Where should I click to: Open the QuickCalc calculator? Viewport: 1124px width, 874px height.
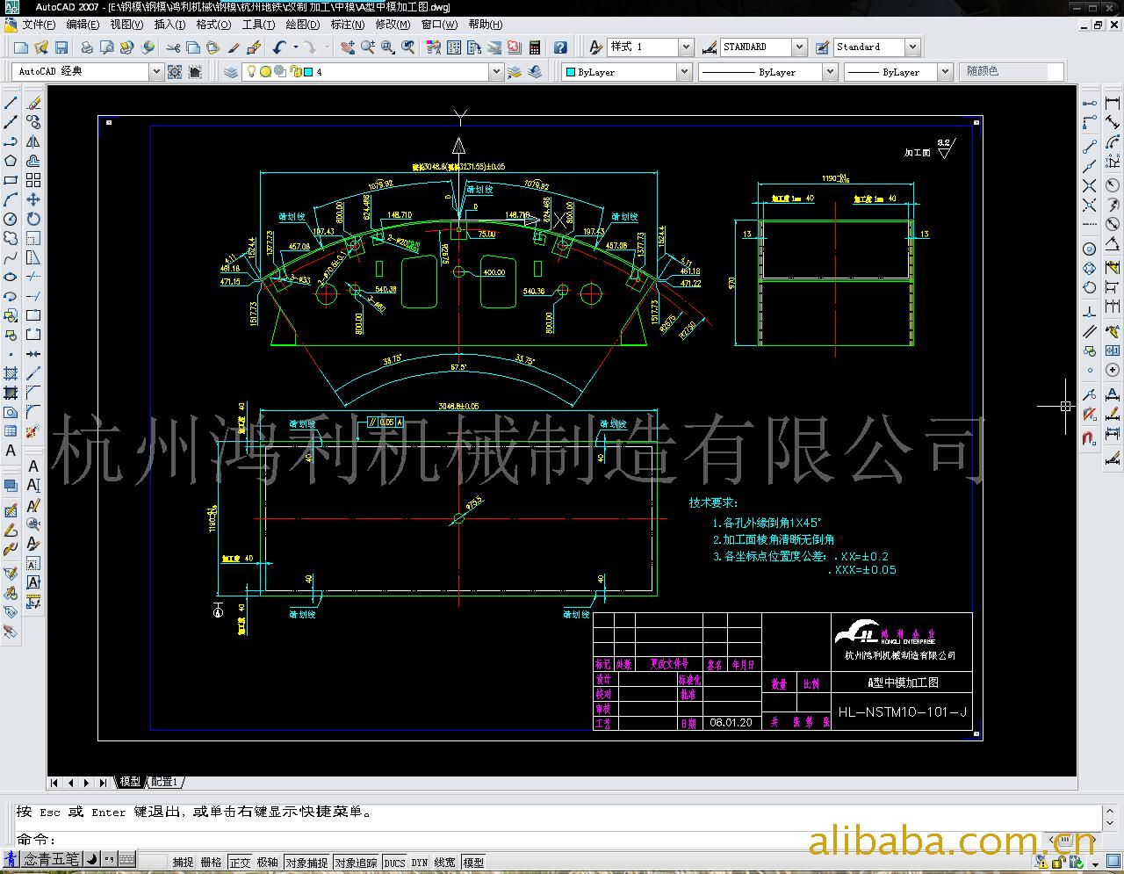tap(535, 47)
